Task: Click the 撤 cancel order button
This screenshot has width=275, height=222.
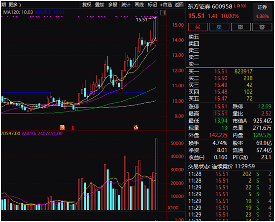Action: pos(241,27)
